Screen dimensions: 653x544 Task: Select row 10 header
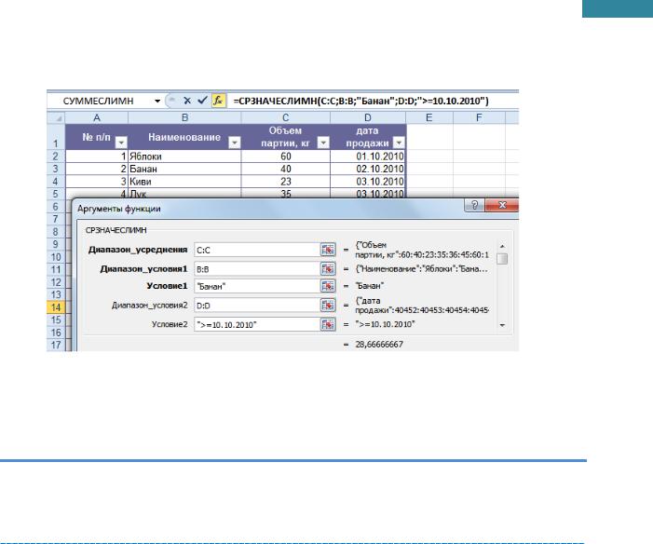point(56,257)
